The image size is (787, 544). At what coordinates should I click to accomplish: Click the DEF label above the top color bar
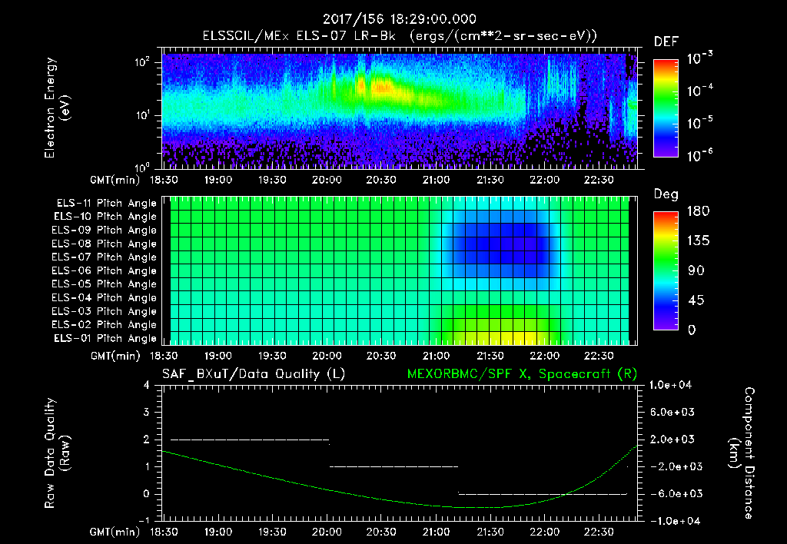[666, 42]
